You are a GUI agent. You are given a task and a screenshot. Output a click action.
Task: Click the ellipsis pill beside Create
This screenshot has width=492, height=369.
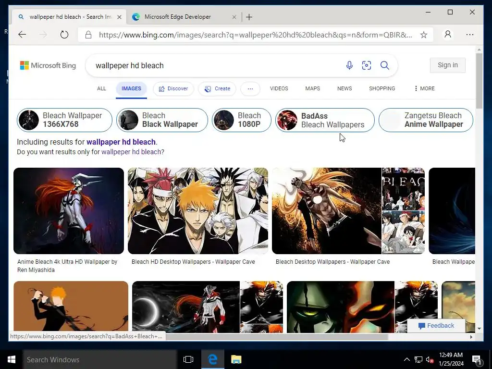point(250,89)
